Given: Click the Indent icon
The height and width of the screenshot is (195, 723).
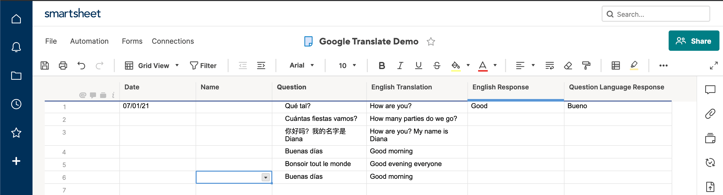Looking at the screenshot, I should 261,66.
